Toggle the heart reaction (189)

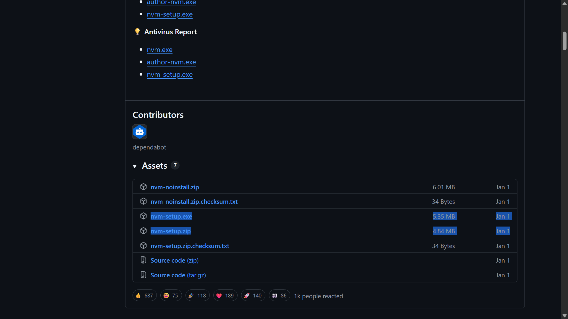tap(225, 296)
